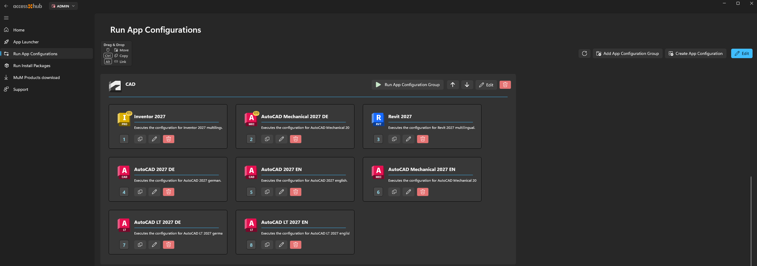This screenshot has width=757, height=266.
Task: Open the ADMIN role dropdown
Action: (x=63, y=6)
